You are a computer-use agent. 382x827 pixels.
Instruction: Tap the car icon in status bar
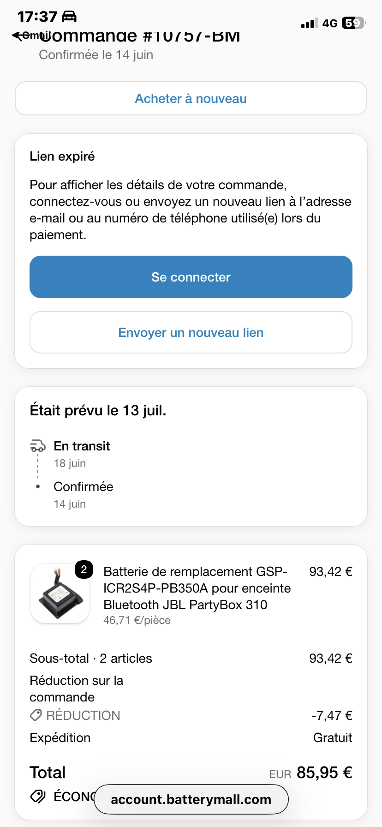coord(69,17)
